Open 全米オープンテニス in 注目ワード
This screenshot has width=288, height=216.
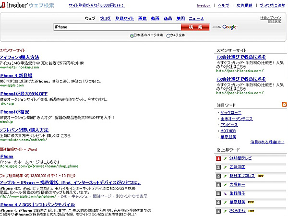click(237, 119)
